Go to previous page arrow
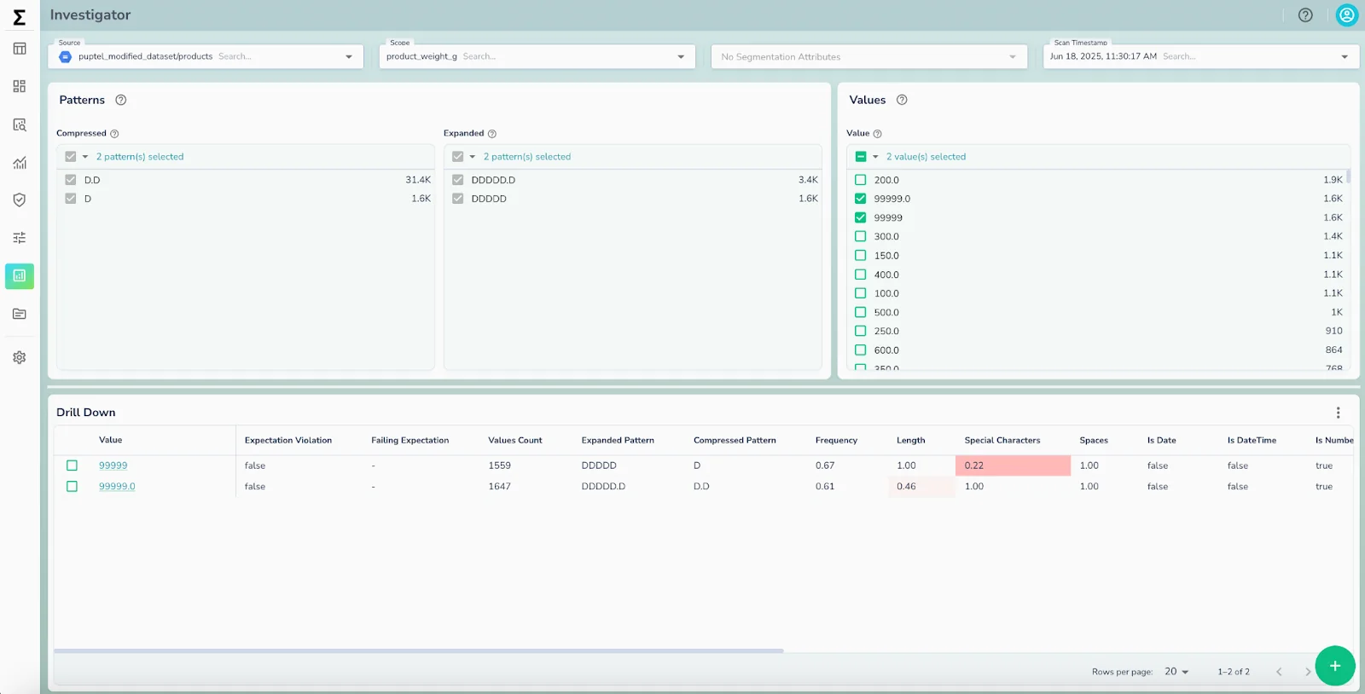 1279,672
